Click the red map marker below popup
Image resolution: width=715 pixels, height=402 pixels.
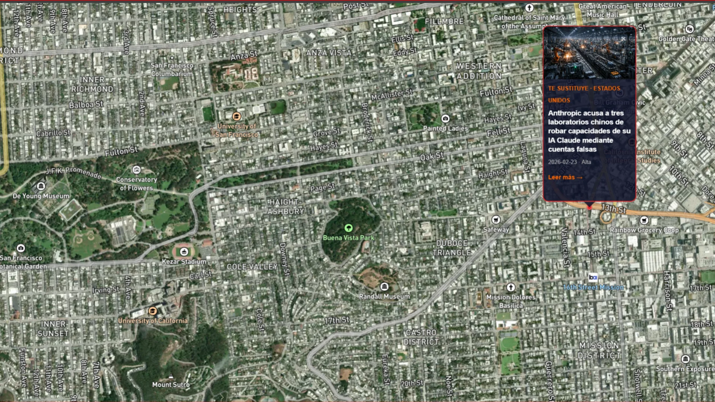point(589,207)
